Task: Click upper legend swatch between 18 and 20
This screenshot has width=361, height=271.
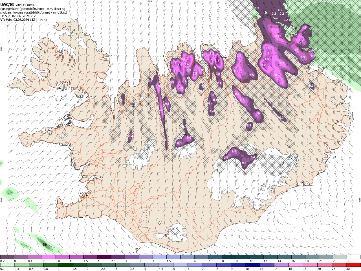Action: click(x=312, y=257)
